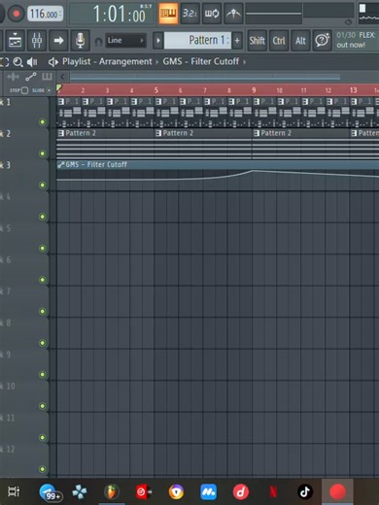Open Task View from the taskbar
The image size is (379, 505).
tap(14, 491)
